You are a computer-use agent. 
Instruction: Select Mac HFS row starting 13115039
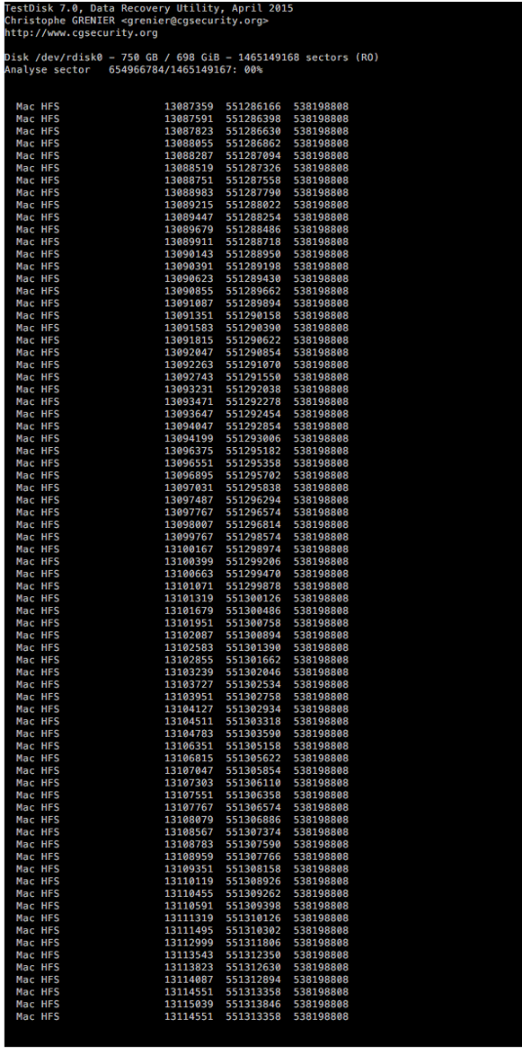pos(182,1006)
